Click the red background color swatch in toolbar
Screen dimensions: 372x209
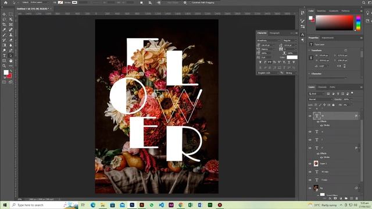tap(9, 76)
